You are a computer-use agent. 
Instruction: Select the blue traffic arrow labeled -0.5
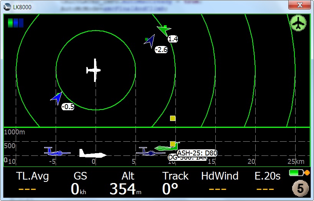(x=57, y=98)
